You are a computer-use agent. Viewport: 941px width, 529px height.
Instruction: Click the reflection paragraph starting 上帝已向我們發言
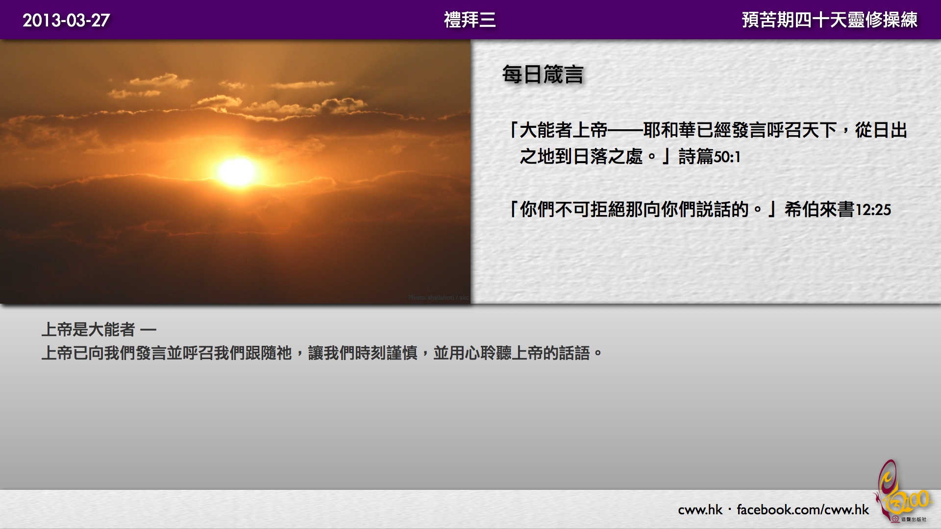[x=322, y=353]
